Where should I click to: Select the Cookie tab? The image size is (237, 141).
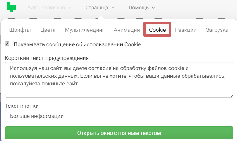coord(157,30)
